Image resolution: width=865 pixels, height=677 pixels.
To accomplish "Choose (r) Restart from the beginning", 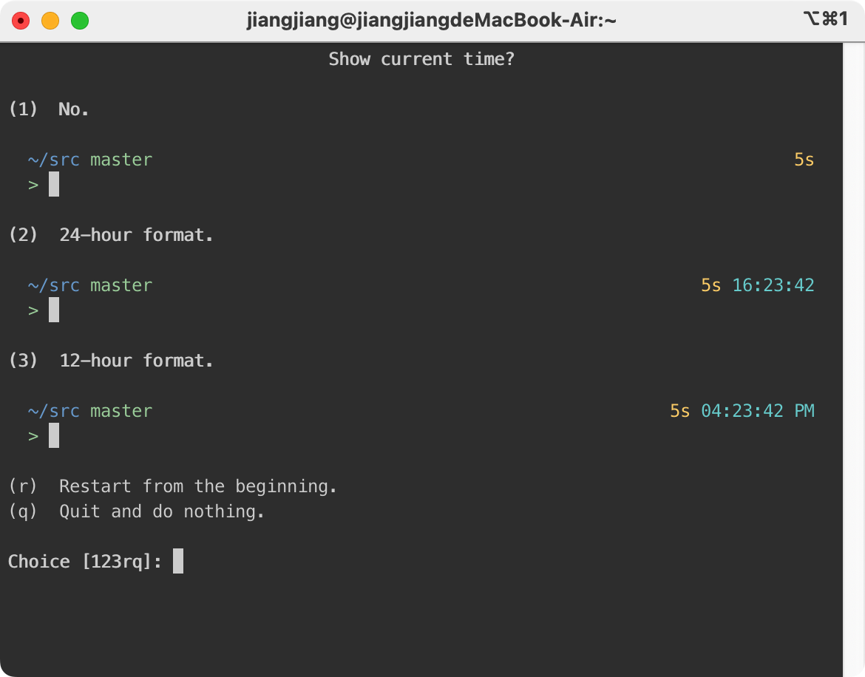I will [174, 486].
